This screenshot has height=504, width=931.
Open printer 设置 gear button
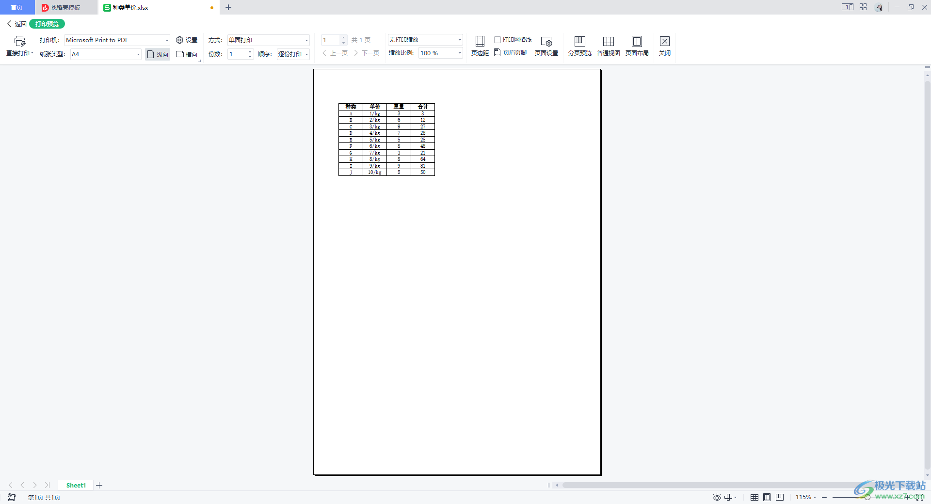(187, 40)
